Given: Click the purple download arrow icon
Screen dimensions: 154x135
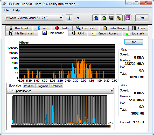Looking at the screenshot, I should pyautogui.click(x=128, y=18).
